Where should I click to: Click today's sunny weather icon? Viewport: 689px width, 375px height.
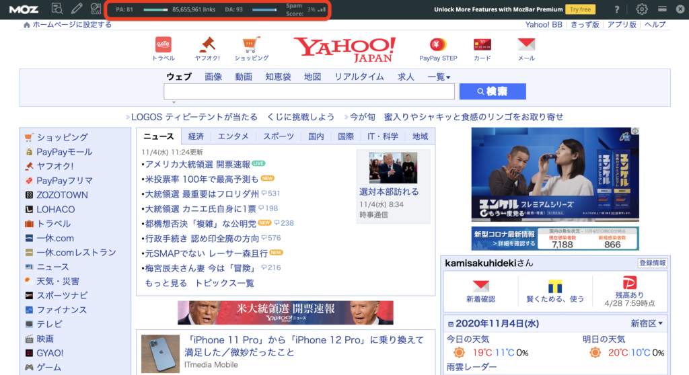click(x=459, y=352)
